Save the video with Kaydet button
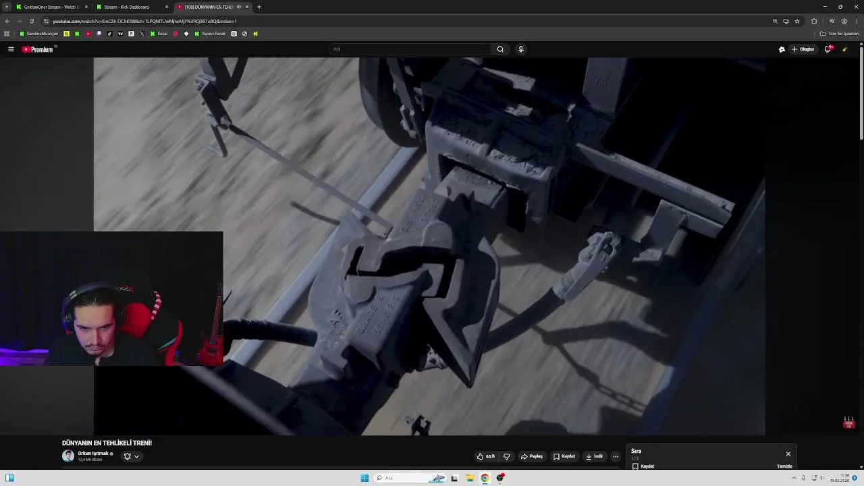This screenshot has height=486, width=864. click(x=564, y=456)
